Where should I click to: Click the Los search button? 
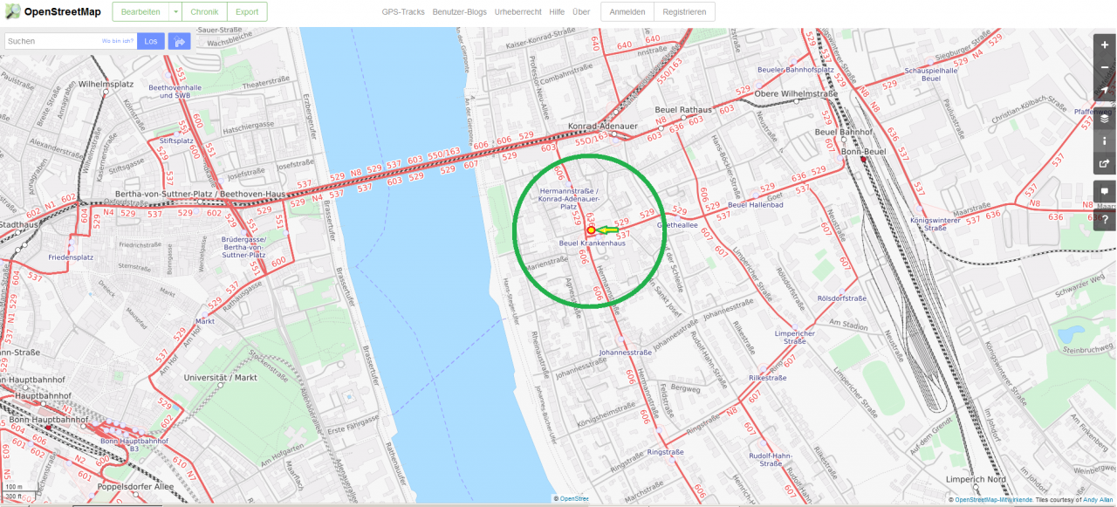(151, 41)
